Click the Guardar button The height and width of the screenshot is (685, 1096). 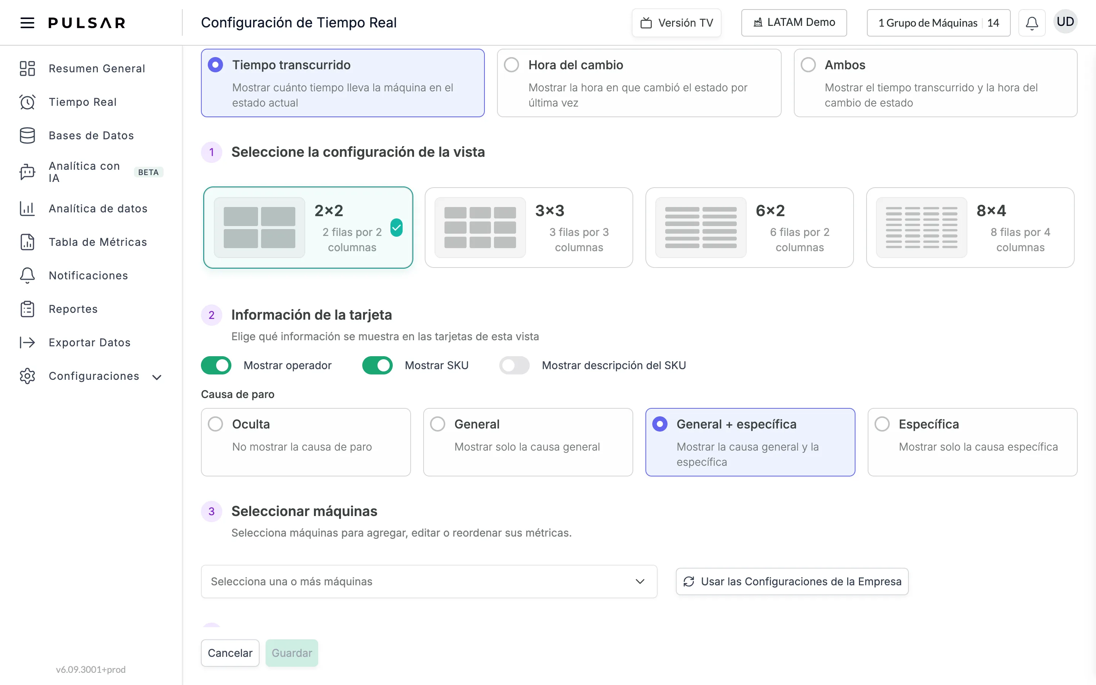pyautogui.click(x=292, y=653)
